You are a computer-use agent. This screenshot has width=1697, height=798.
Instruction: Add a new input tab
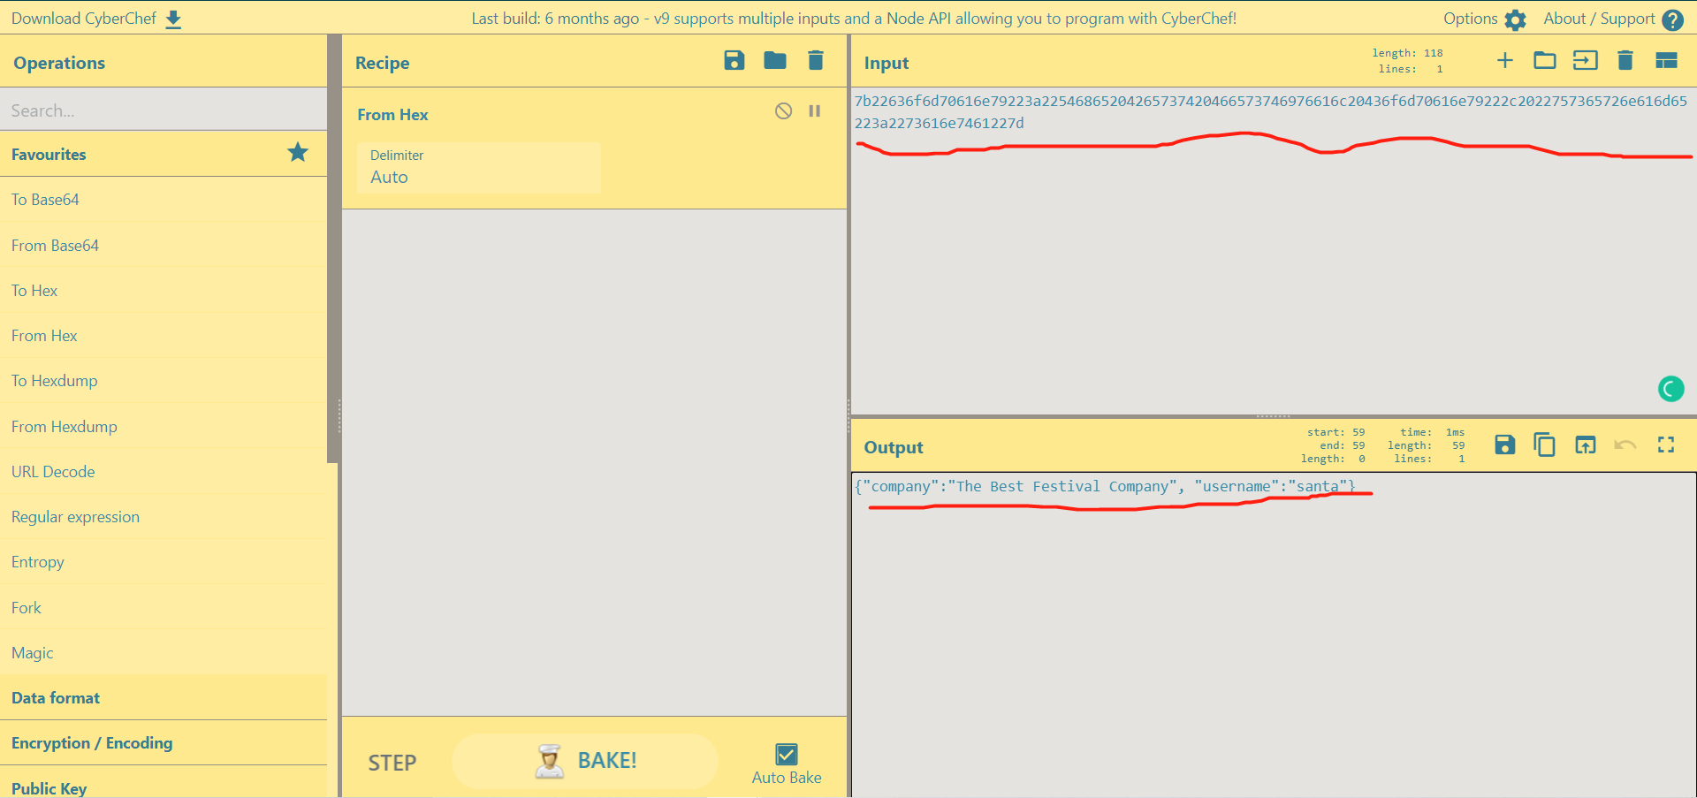[x=1504, y=61]
